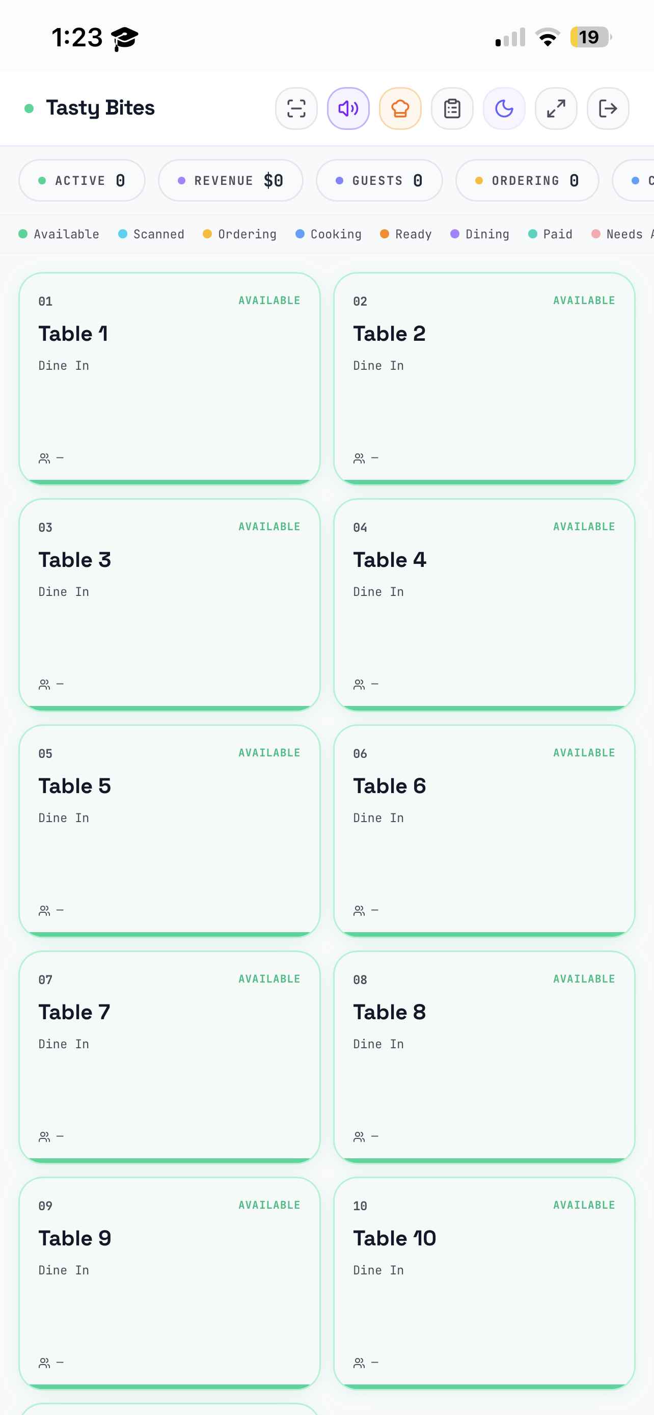Click the guests icon on Table 8

(x=359, y=1137)
